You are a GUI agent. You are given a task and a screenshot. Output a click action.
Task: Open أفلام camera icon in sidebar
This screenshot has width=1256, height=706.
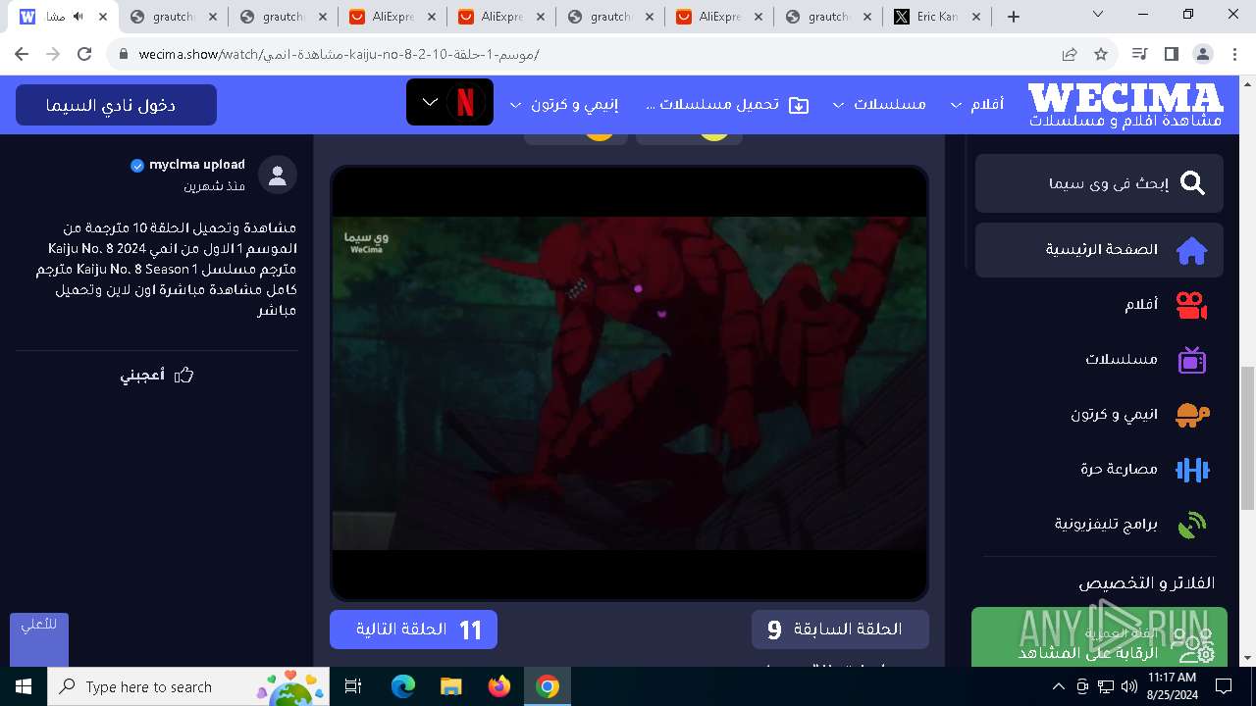pyautogui.click(x=1191, y=305)
